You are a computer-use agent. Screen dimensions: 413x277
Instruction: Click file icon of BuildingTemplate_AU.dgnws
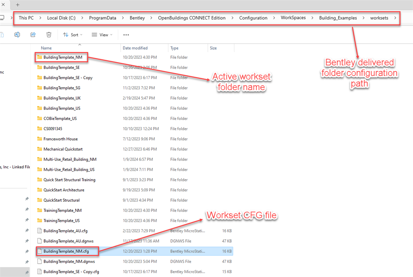(40, 241)
